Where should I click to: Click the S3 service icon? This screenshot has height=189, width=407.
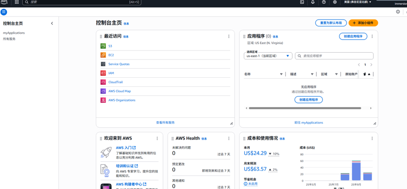(x=103, y=46)
